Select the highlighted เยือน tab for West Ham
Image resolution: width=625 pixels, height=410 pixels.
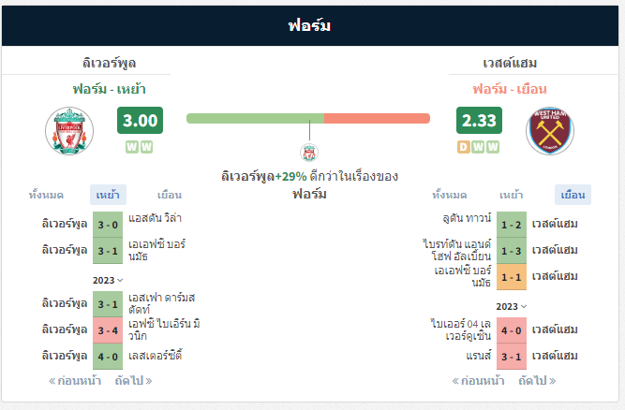click(x=573, y=195)
